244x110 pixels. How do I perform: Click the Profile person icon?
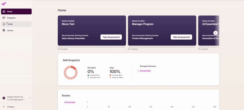[x=4, y=24]
